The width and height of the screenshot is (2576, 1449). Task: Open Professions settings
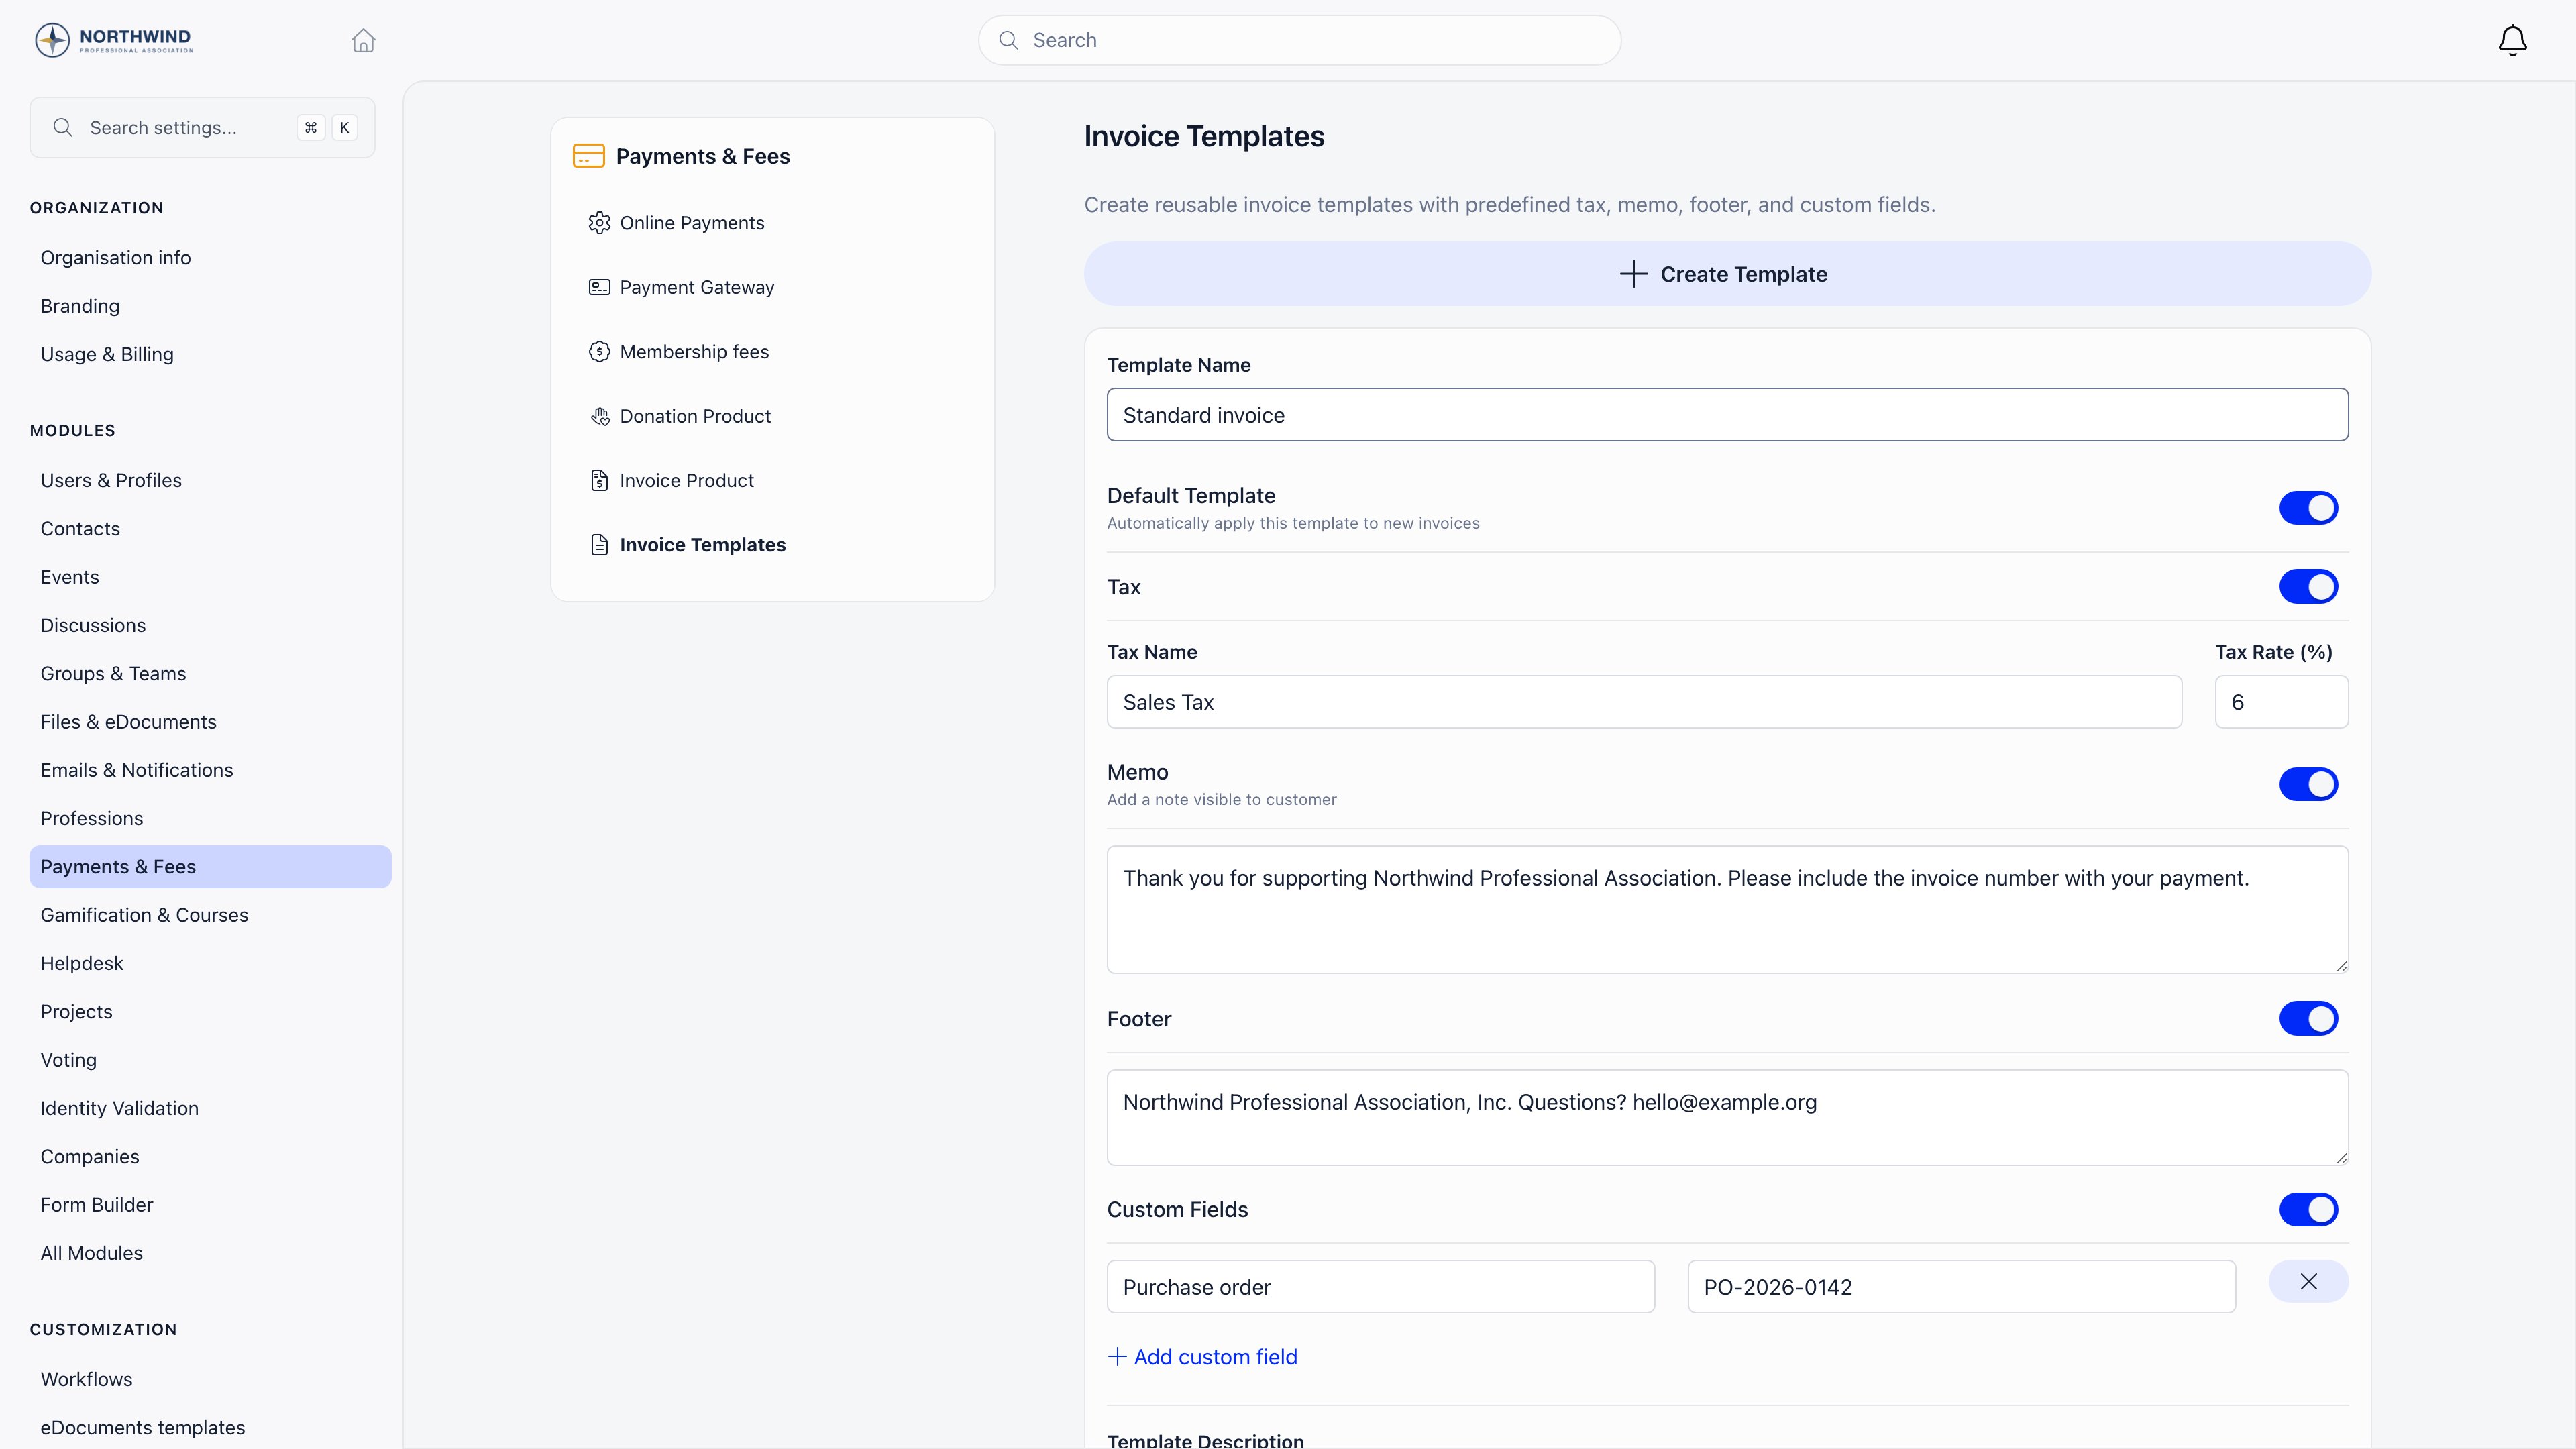[x=92, y=818]
